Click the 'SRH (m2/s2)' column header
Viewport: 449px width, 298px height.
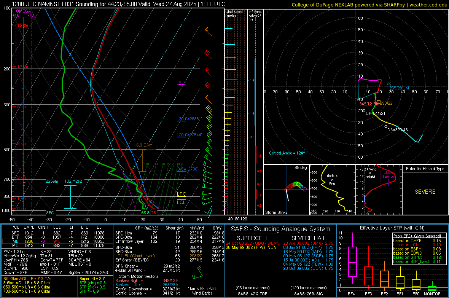click(147, 228)
